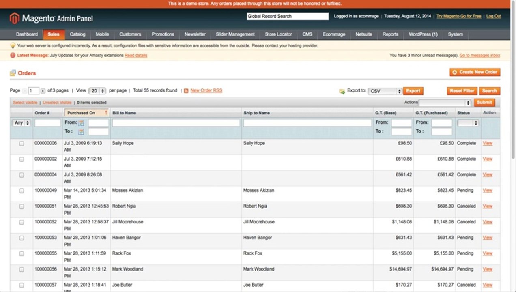Tick the checkbox for order 100000052
516x292 pixels.
pos(22,222)
